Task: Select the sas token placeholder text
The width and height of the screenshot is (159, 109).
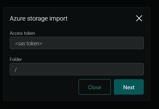Action: coord(29,43)
